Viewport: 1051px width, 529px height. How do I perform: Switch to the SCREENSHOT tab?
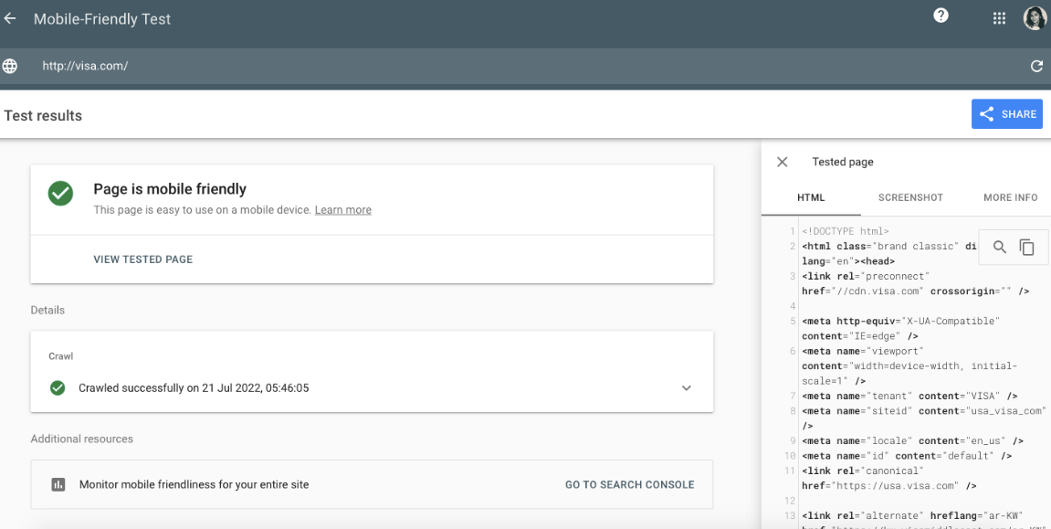(910, 197)
